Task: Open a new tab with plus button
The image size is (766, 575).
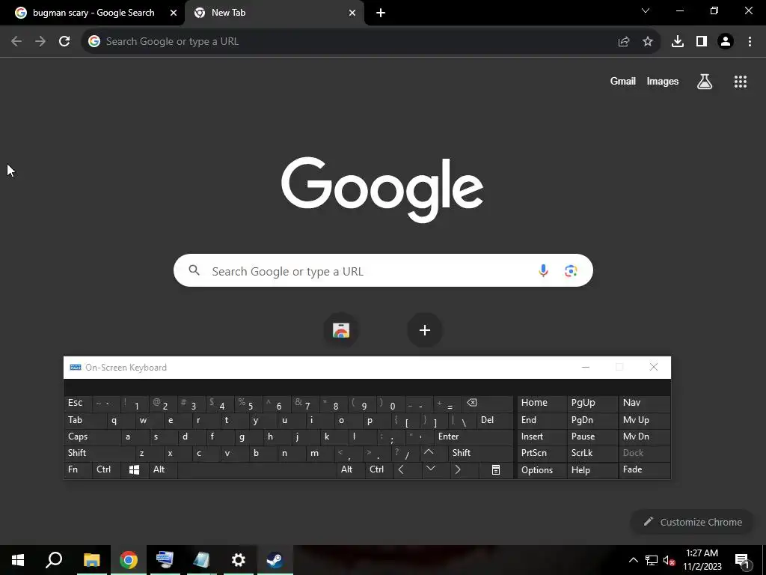Action: tap(381, 13)
